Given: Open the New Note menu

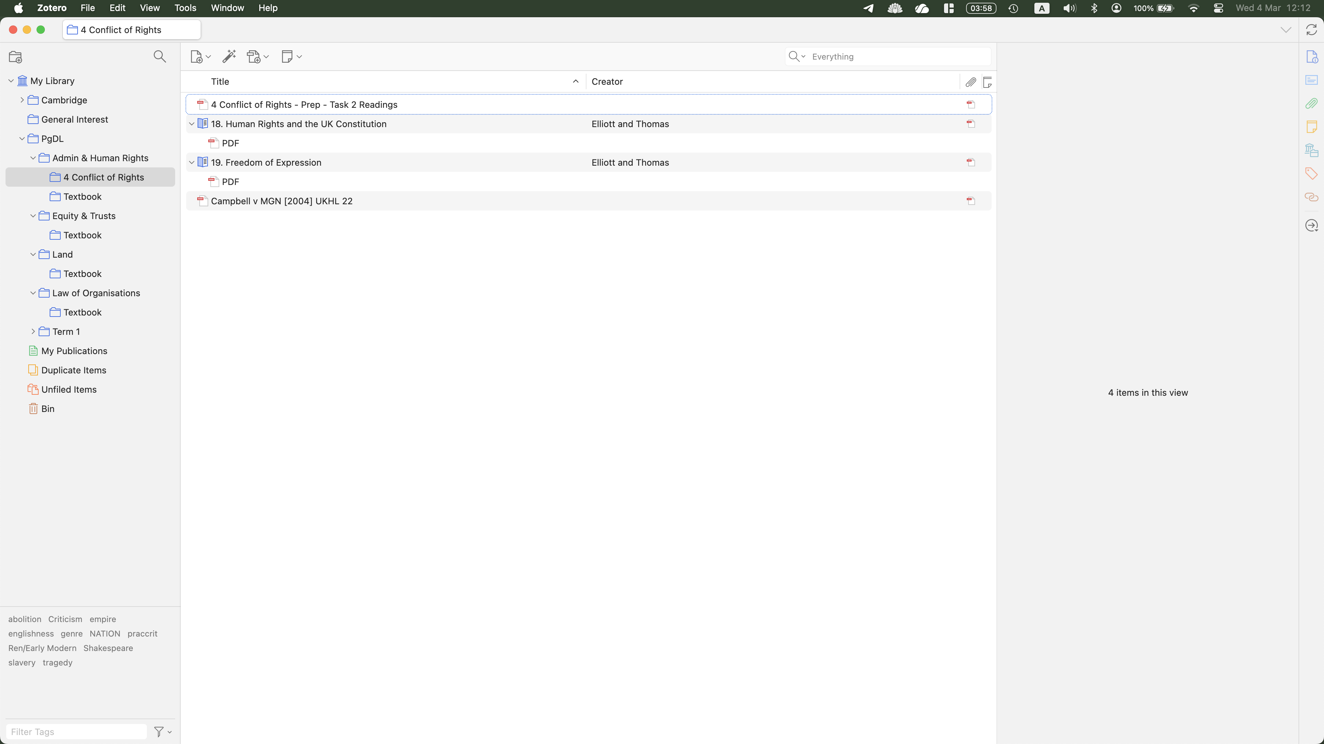Looking at the screenshot, I should [291, 57].
